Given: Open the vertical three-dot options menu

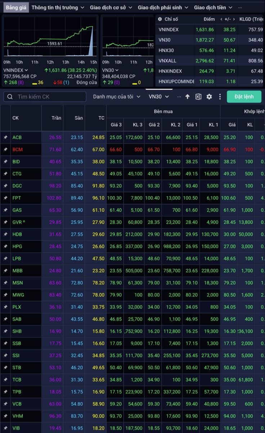Looking at the screenshot, I should point(220,97).
